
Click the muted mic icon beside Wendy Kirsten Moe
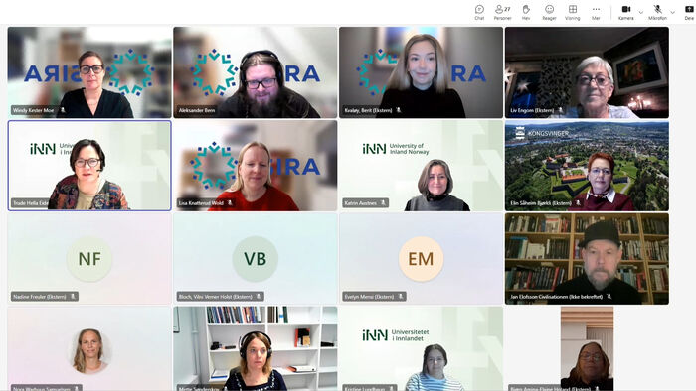click(63, 110)
